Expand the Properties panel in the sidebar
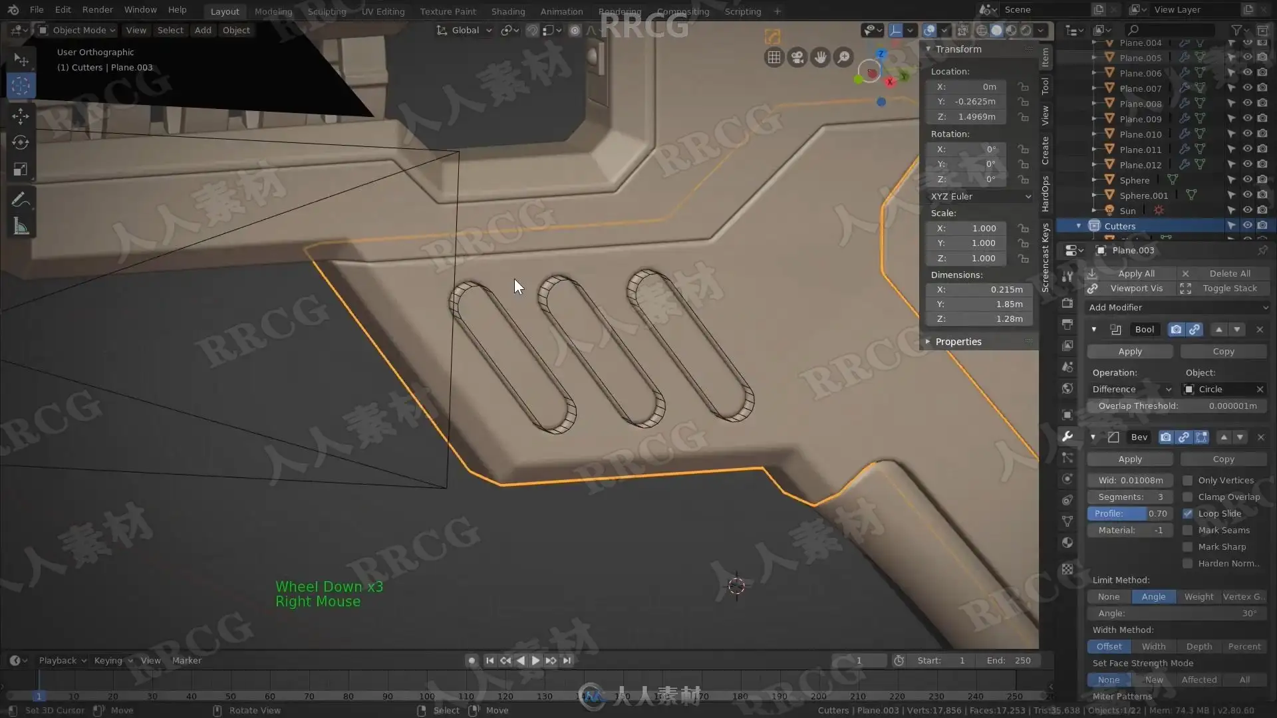The image size is (1277, 718). pyautogui.click(x=958, y=342)
